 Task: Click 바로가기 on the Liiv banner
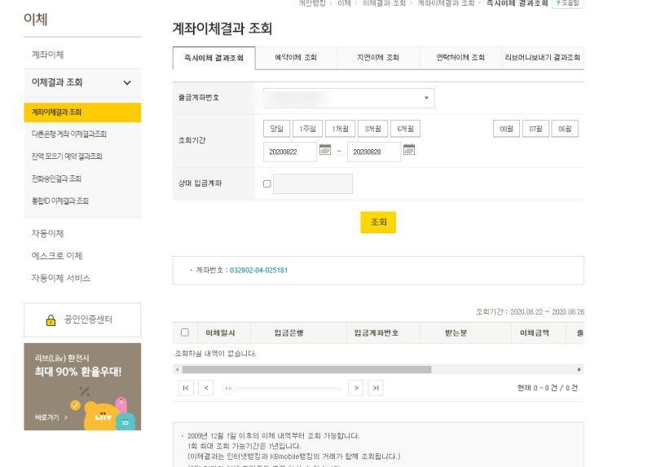(51, 417)
